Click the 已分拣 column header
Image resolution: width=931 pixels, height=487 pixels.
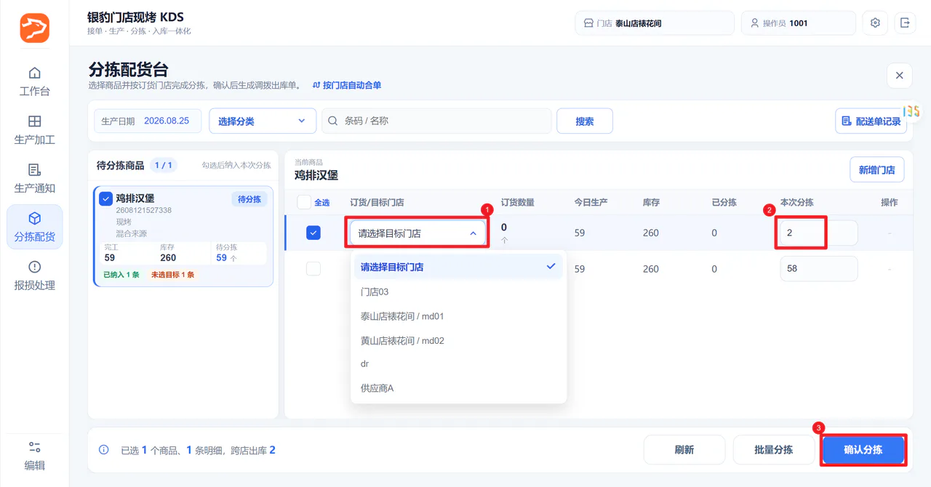(724, 202)
